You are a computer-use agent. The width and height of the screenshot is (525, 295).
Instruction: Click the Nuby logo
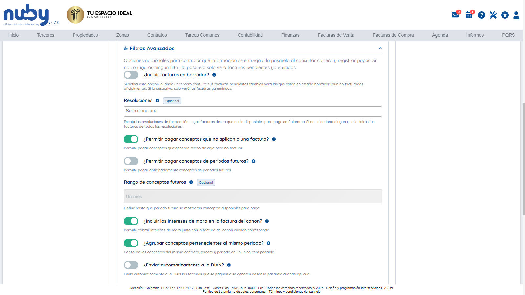pos(26,15)
